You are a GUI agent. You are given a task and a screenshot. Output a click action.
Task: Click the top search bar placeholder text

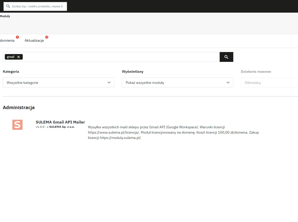pos(37,6)
